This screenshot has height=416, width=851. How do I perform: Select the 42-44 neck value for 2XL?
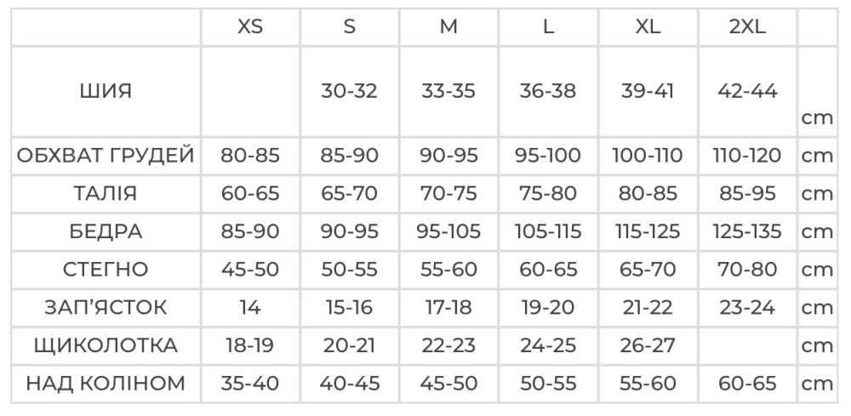click(x=747, y=91)
